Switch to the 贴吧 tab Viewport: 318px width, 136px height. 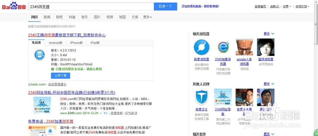click(x=59, y=17)
